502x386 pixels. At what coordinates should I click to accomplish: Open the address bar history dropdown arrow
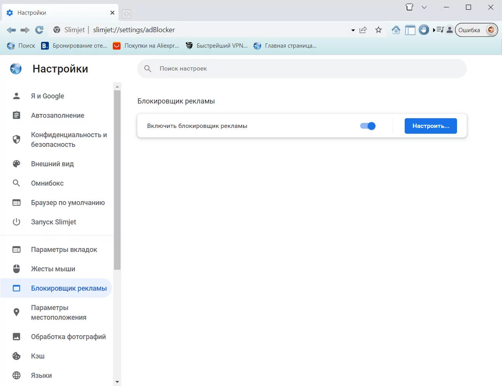click(x=353, y=30)
